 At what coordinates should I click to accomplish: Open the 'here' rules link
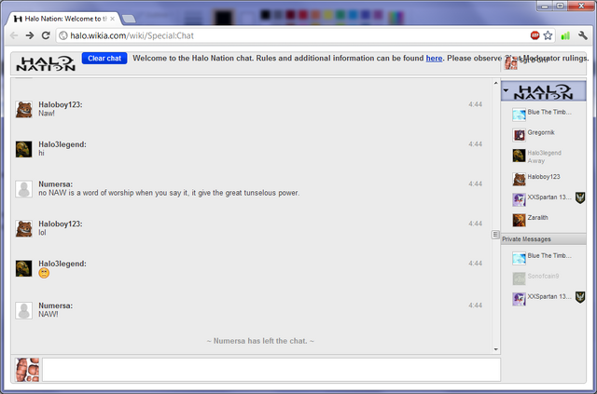[434, 58]
